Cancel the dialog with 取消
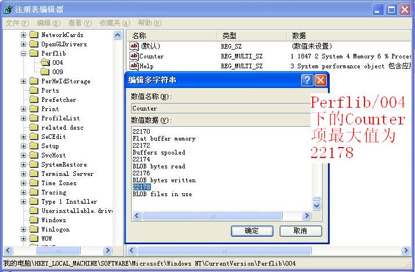The width and height of the screenshot is (415, 272). tap(301, 231)
